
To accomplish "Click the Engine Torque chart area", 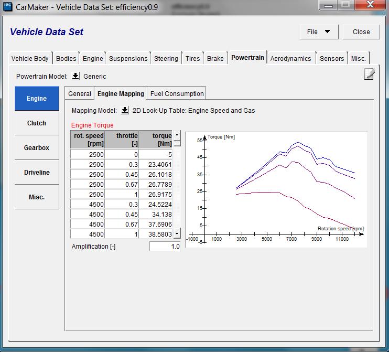I will click(x=276, y=190).
